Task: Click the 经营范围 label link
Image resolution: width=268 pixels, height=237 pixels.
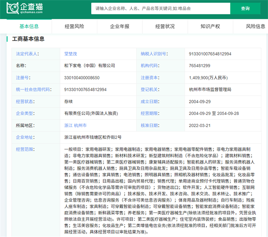Action: coord(25,149)
